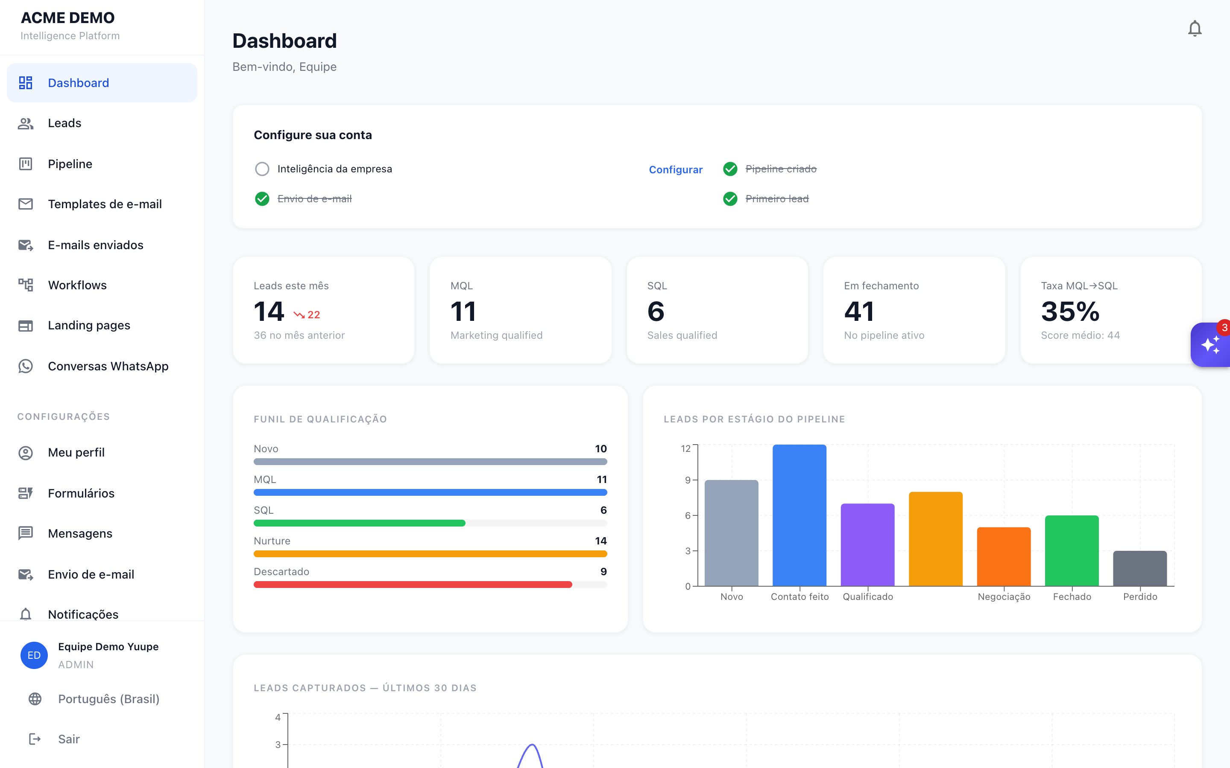Open the notifications bell icon in header
The height and width of the screenshot is (768, 1230).
(x=1195, y=29)
